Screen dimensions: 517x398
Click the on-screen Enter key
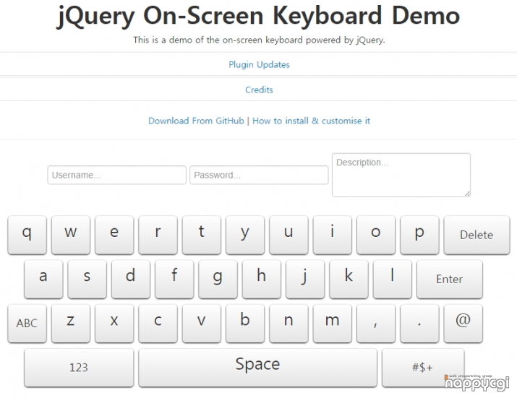coord(450,279)
